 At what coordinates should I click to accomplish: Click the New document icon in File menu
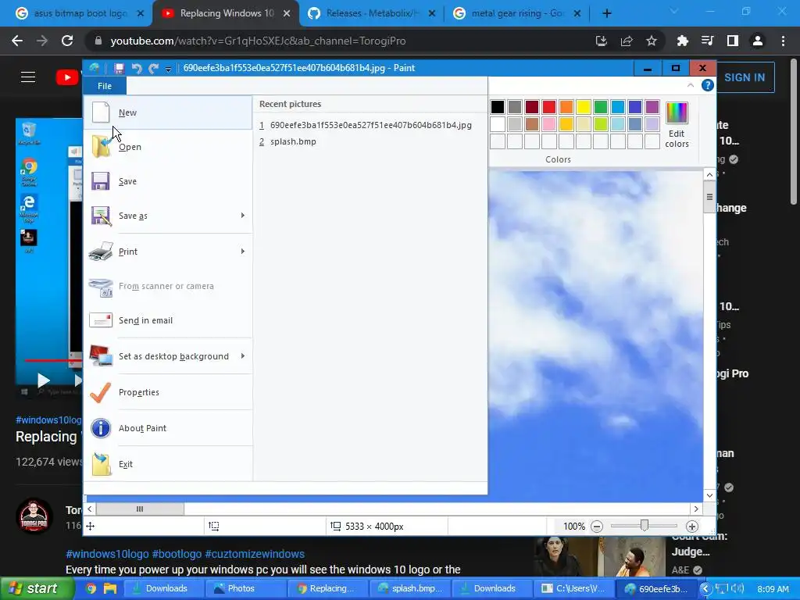coord(101,112)
